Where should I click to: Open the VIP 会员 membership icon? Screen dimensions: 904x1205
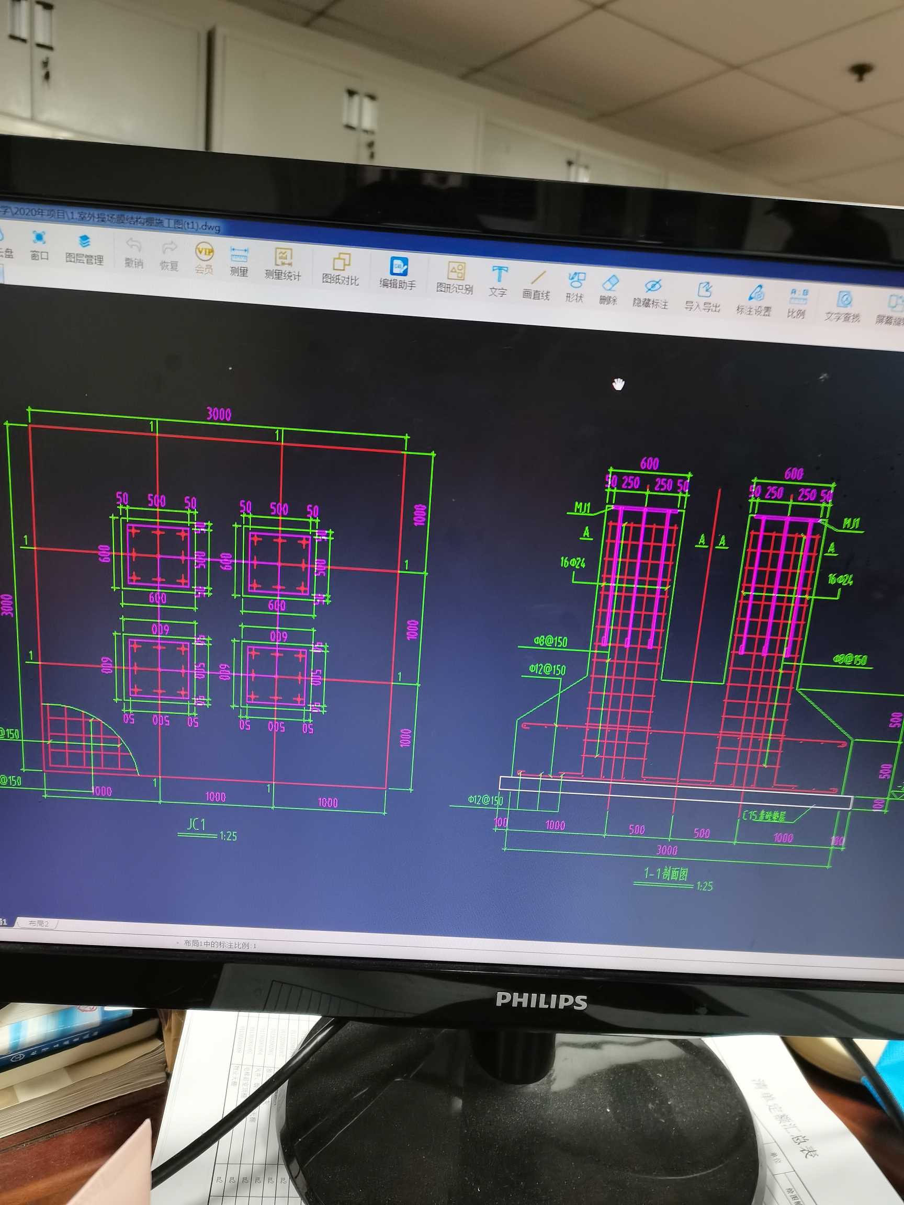tap(205, 258)
